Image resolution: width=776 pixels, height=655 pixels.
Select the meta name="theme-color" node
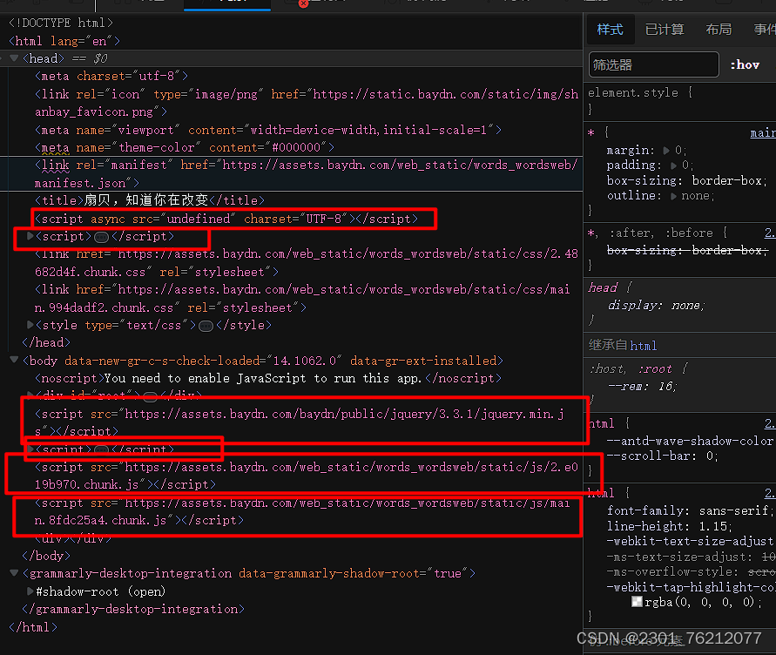coord(184,147)
